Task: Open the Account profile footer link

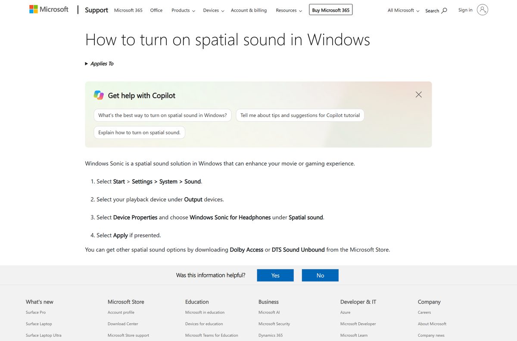Action: tap(121, 313)
